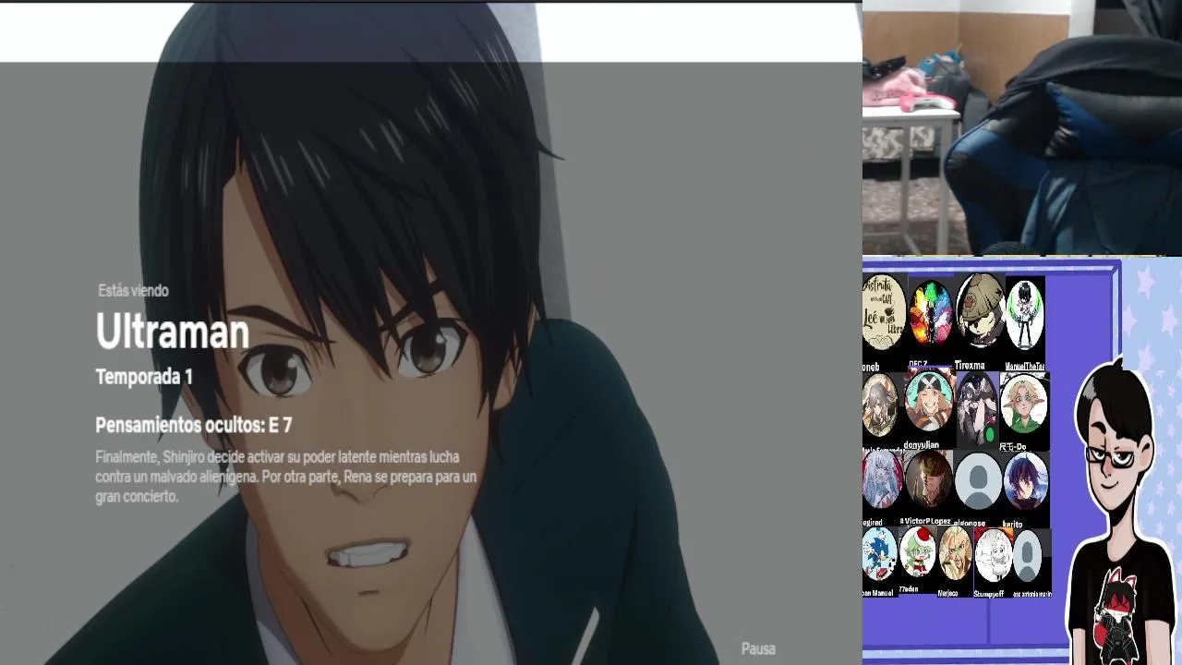Select the green-elf avatar above 'R乇-Do'
The width and height of the screenshot is (1182, 665).
(1024, 403)
